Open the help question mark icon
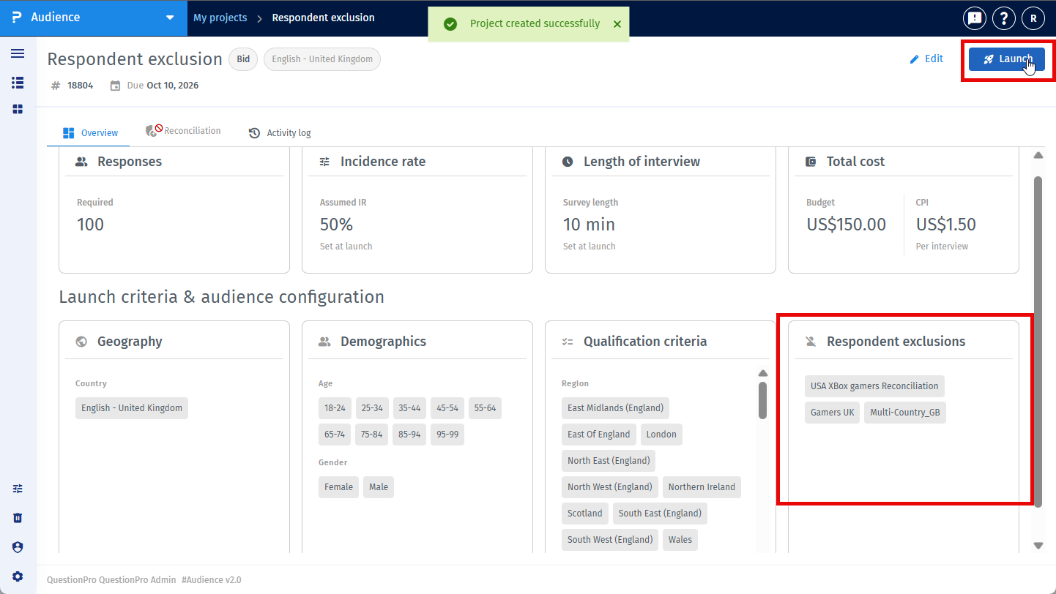 1003,18
